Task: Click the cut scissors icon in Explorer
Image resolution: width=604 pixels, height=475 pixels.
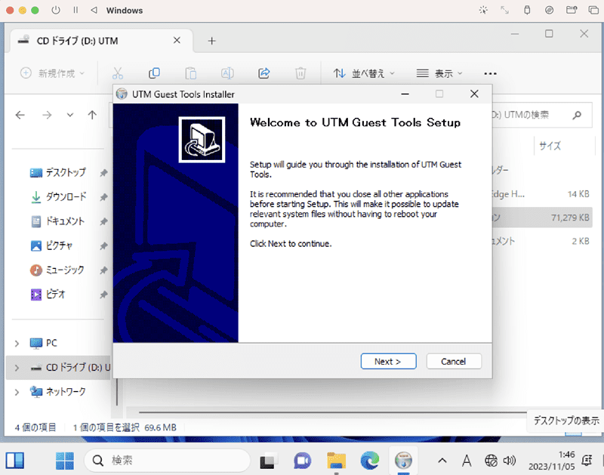Action: coord(118,72)
